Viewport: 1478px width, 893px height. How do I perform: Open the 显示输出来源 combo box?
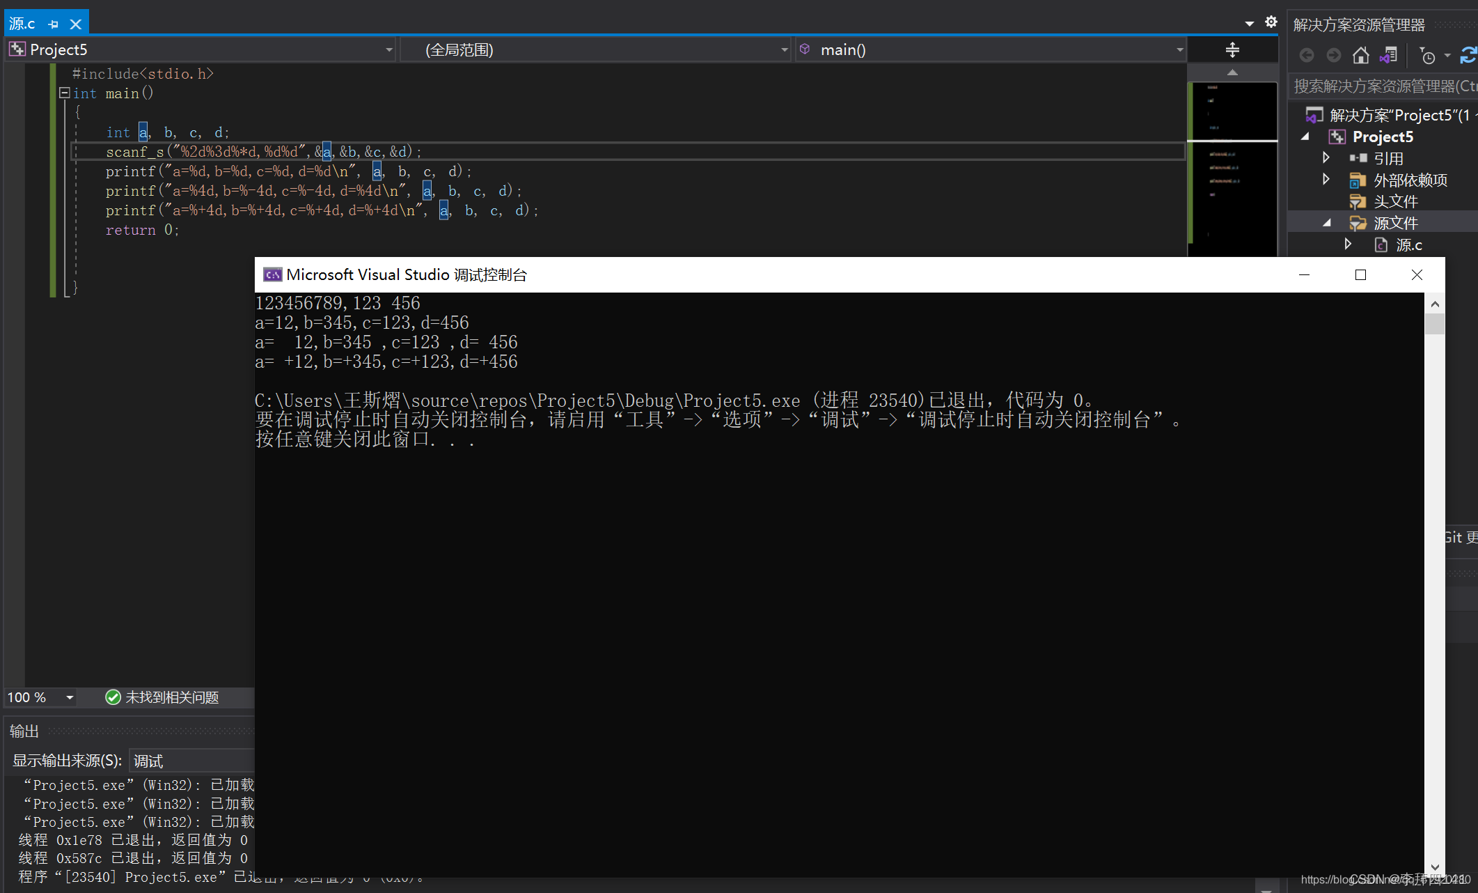[x=192, y=761]
